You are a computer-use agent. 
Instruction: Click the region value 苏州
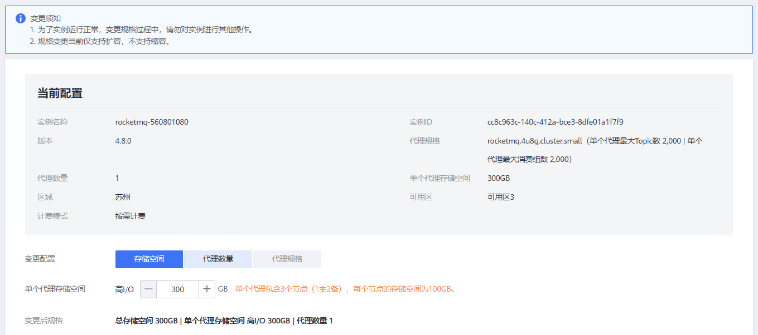pos(123,197)
